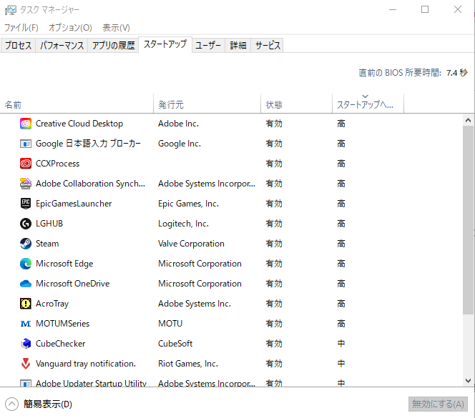Click the EpicGamesLauncher icon

pos(26,204)
